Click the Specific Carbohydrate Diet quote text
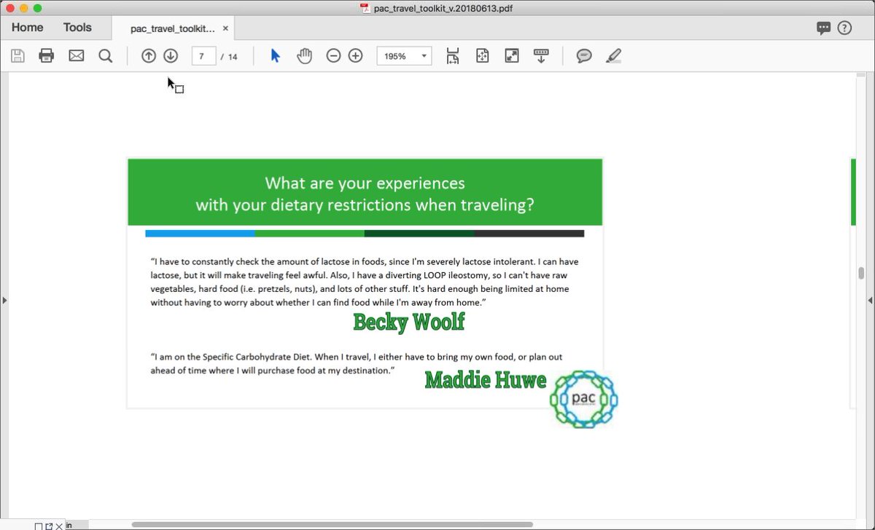Screen dimensions: 875x530 coord(357,364)
